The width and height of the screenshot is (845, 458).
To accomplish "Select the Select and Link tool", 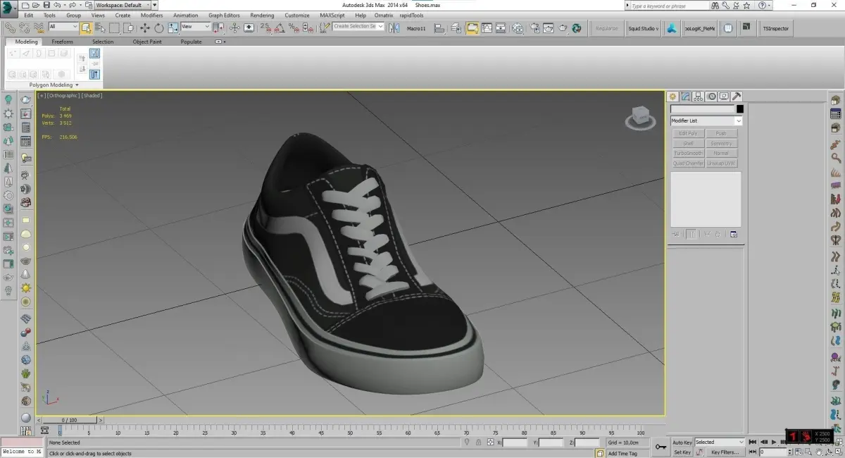I will point(11,28).
